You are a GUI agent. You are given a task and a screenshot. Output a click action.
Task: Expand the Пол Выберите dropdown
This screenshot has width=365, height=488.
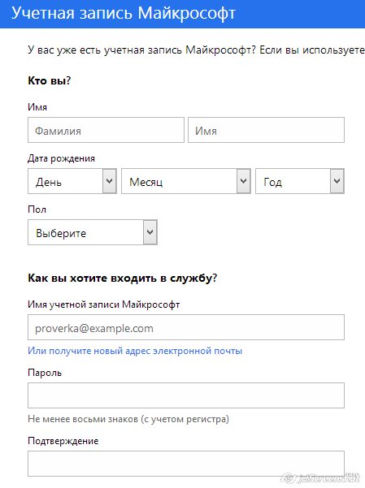[93, 232]
